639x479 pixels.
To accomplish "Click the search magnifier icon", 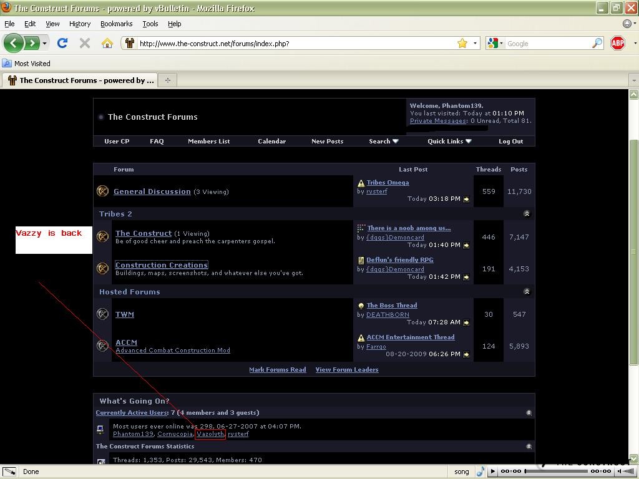I will tap(597, 43).
